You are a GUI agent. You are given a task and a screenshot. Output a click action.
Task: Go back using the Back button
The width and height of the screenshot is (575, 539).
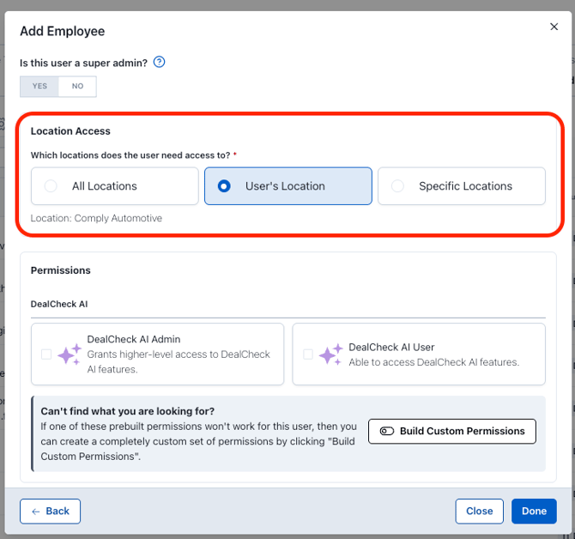tap(50, 511)
